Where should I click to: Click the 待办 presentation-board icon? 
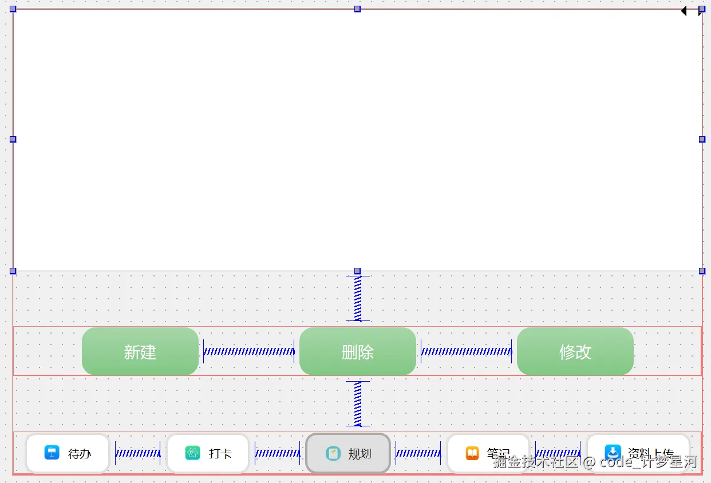tap(52, 453)
